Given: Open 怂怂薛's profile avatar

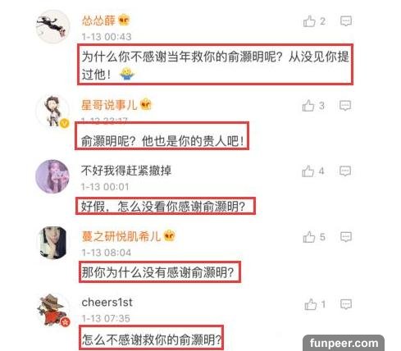Looking at the screenshot, I should pyautogui.click(x=53, y=27).
